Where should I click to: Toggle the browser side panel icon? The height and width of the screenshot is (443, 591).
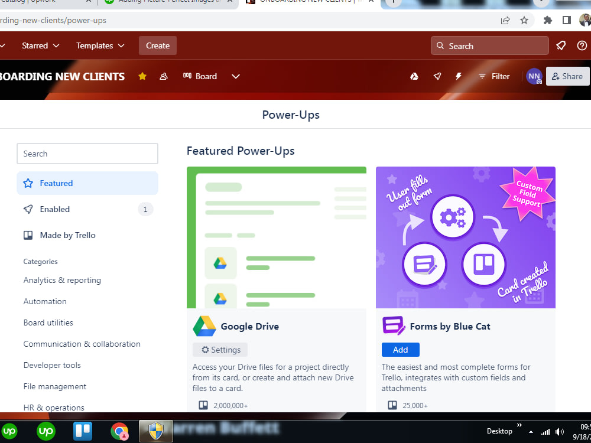coord(567,20)
